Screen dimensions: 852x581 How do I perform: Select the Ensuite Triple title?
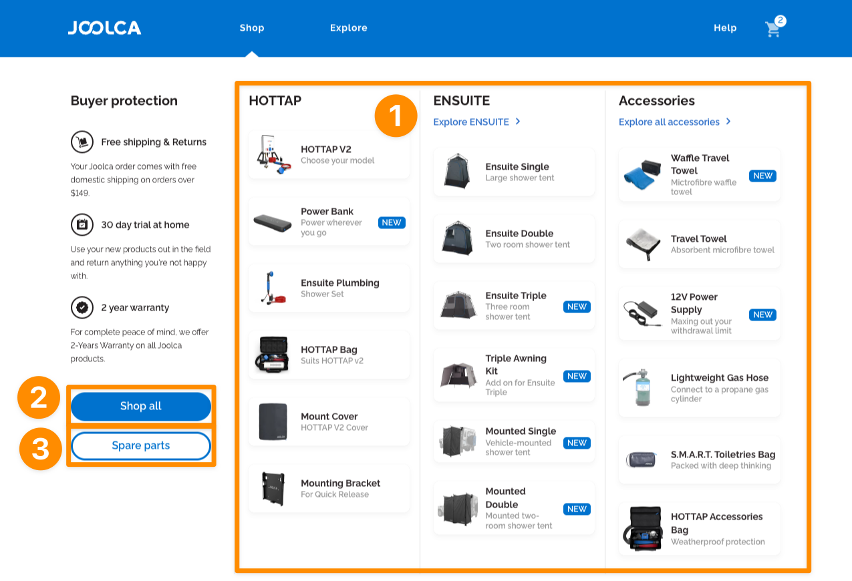(x=516, y=295)
